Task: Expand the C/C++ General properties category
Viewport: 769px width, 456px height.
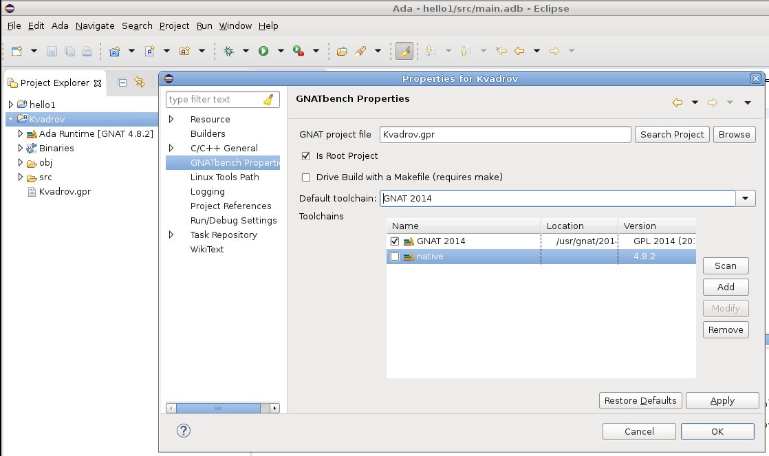Action: click(x=171, y=148)
